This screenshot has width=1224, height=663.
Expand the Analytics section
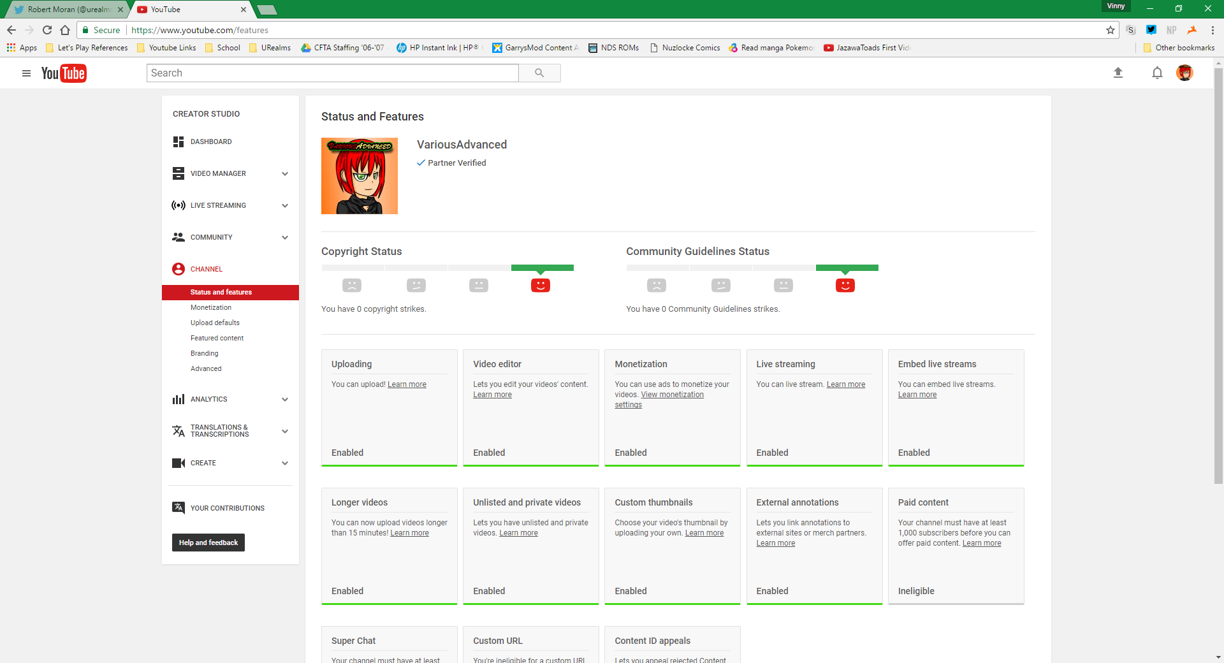(285, 399)
